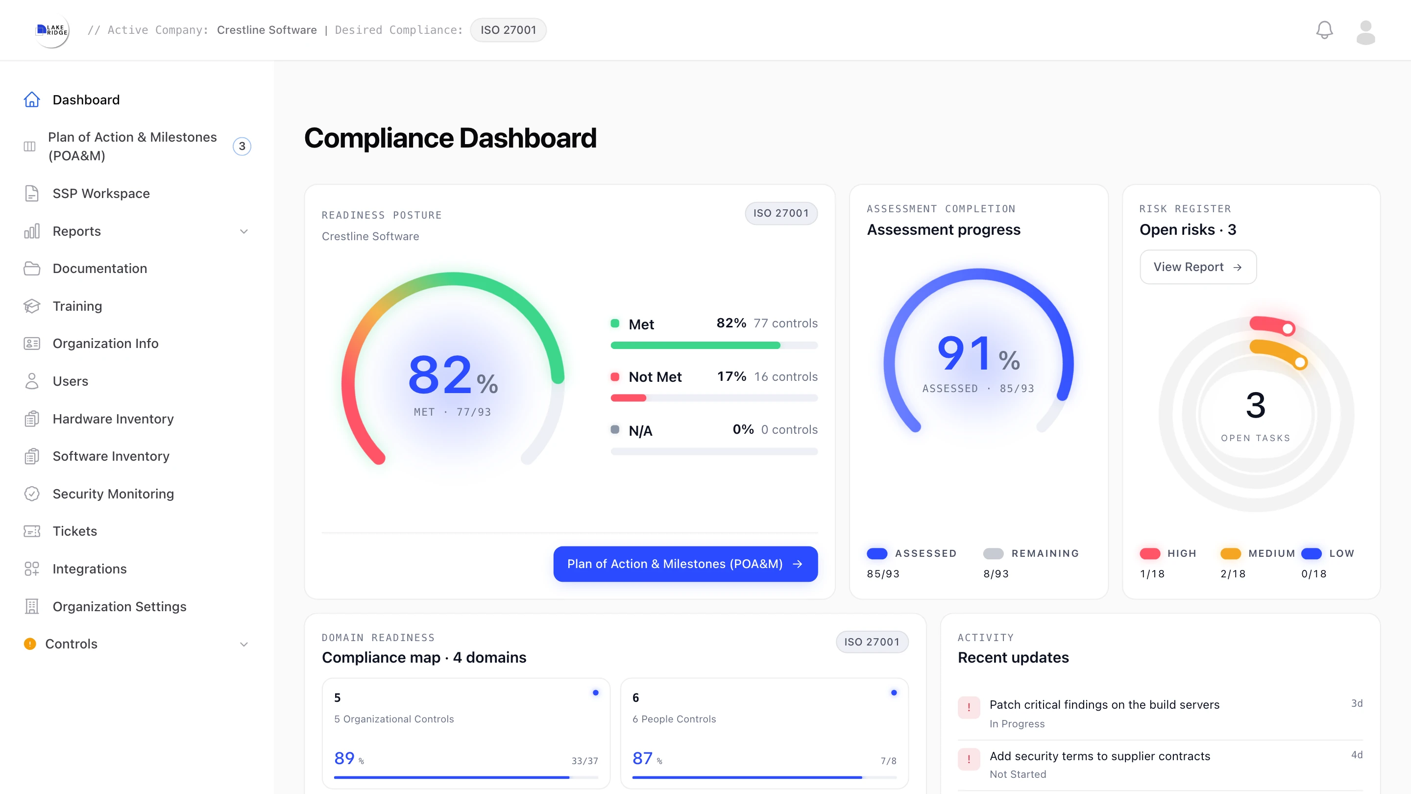
Task: Click the Reports bar chart icon
Action: pyautogui.click(x=32, y=231)
